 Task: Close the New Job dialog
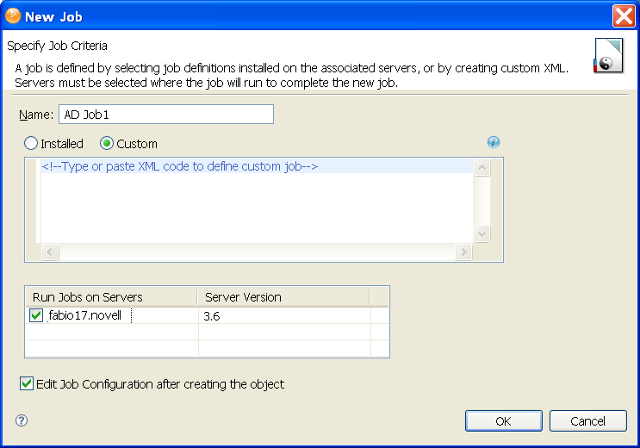tap(624, 16)
